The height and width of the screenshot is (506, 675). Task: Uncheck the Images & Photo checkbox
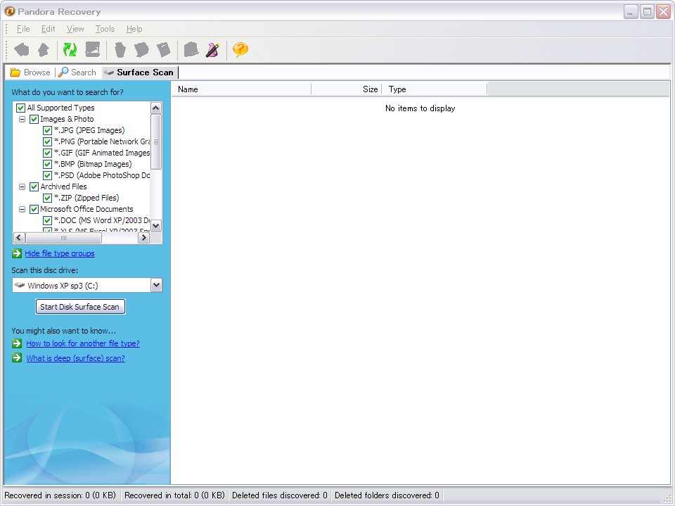34,119
